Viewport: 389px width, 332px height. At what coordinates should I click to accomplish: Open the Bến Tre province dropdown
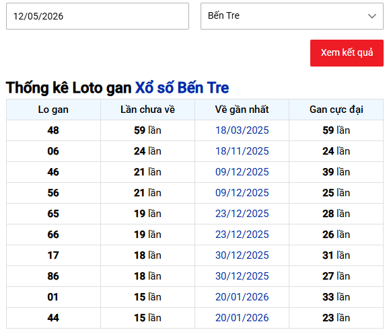292,16
